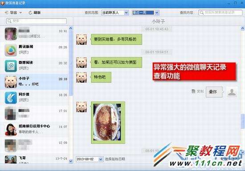Click the copy icon next to 复制
The width and height of the screenshot is (245, 171).
point(193,91)
